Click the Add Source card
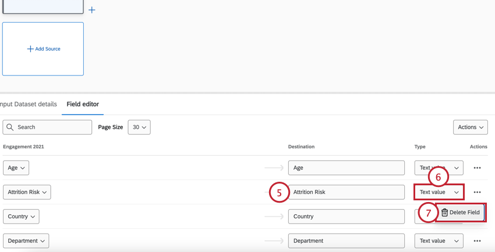This screenshot has height=252, width=495. [x=43, y=49]
